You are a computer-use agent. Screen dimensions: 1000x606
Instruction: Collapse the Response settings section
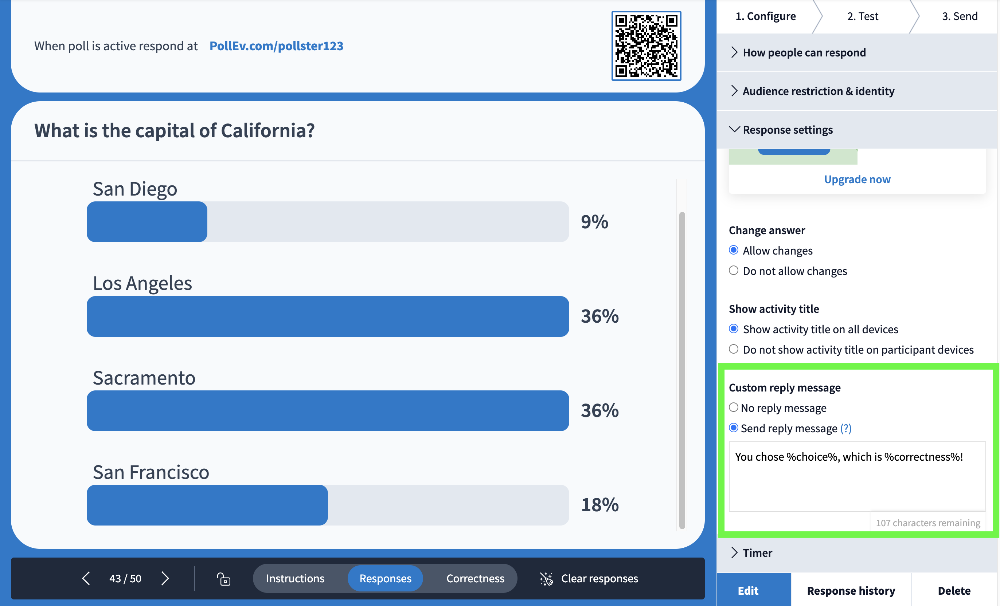[x=857, y=130]
